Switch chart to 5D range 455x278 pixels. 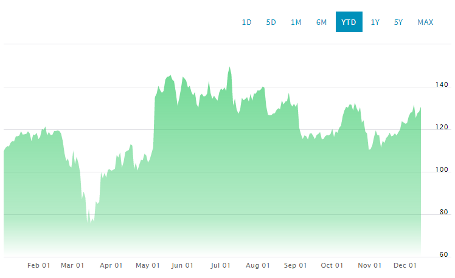coord(271,22)
